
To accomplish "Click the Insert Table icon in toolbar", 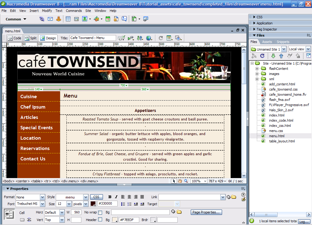I will tap(68, 19).
